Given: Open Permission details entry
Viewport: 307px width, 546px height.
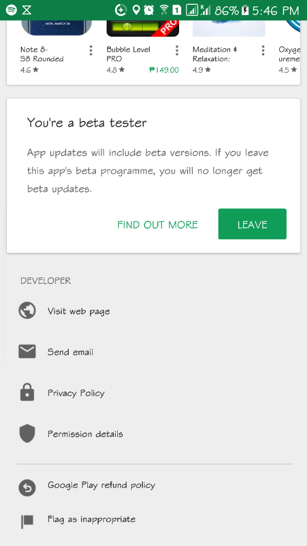Looking at the screenshot, I should (x=153, y=433).
